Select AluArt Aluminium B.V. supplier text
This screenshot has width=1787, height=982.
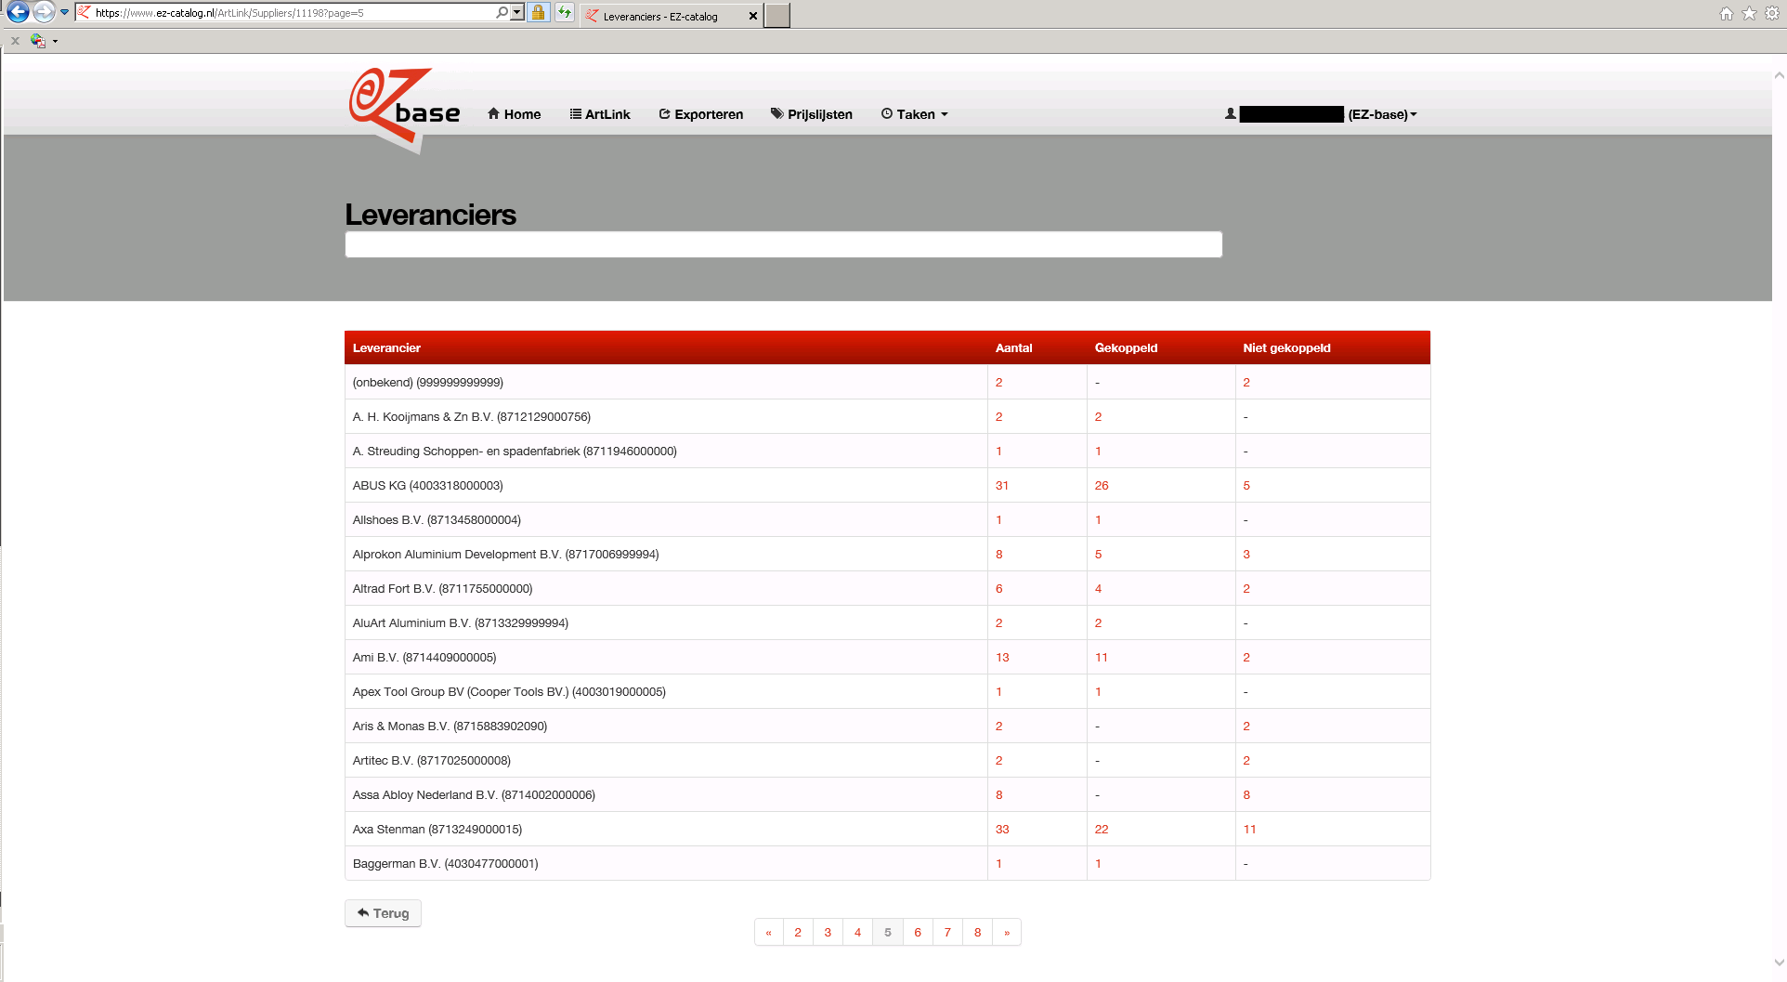(x=460, y=623)
